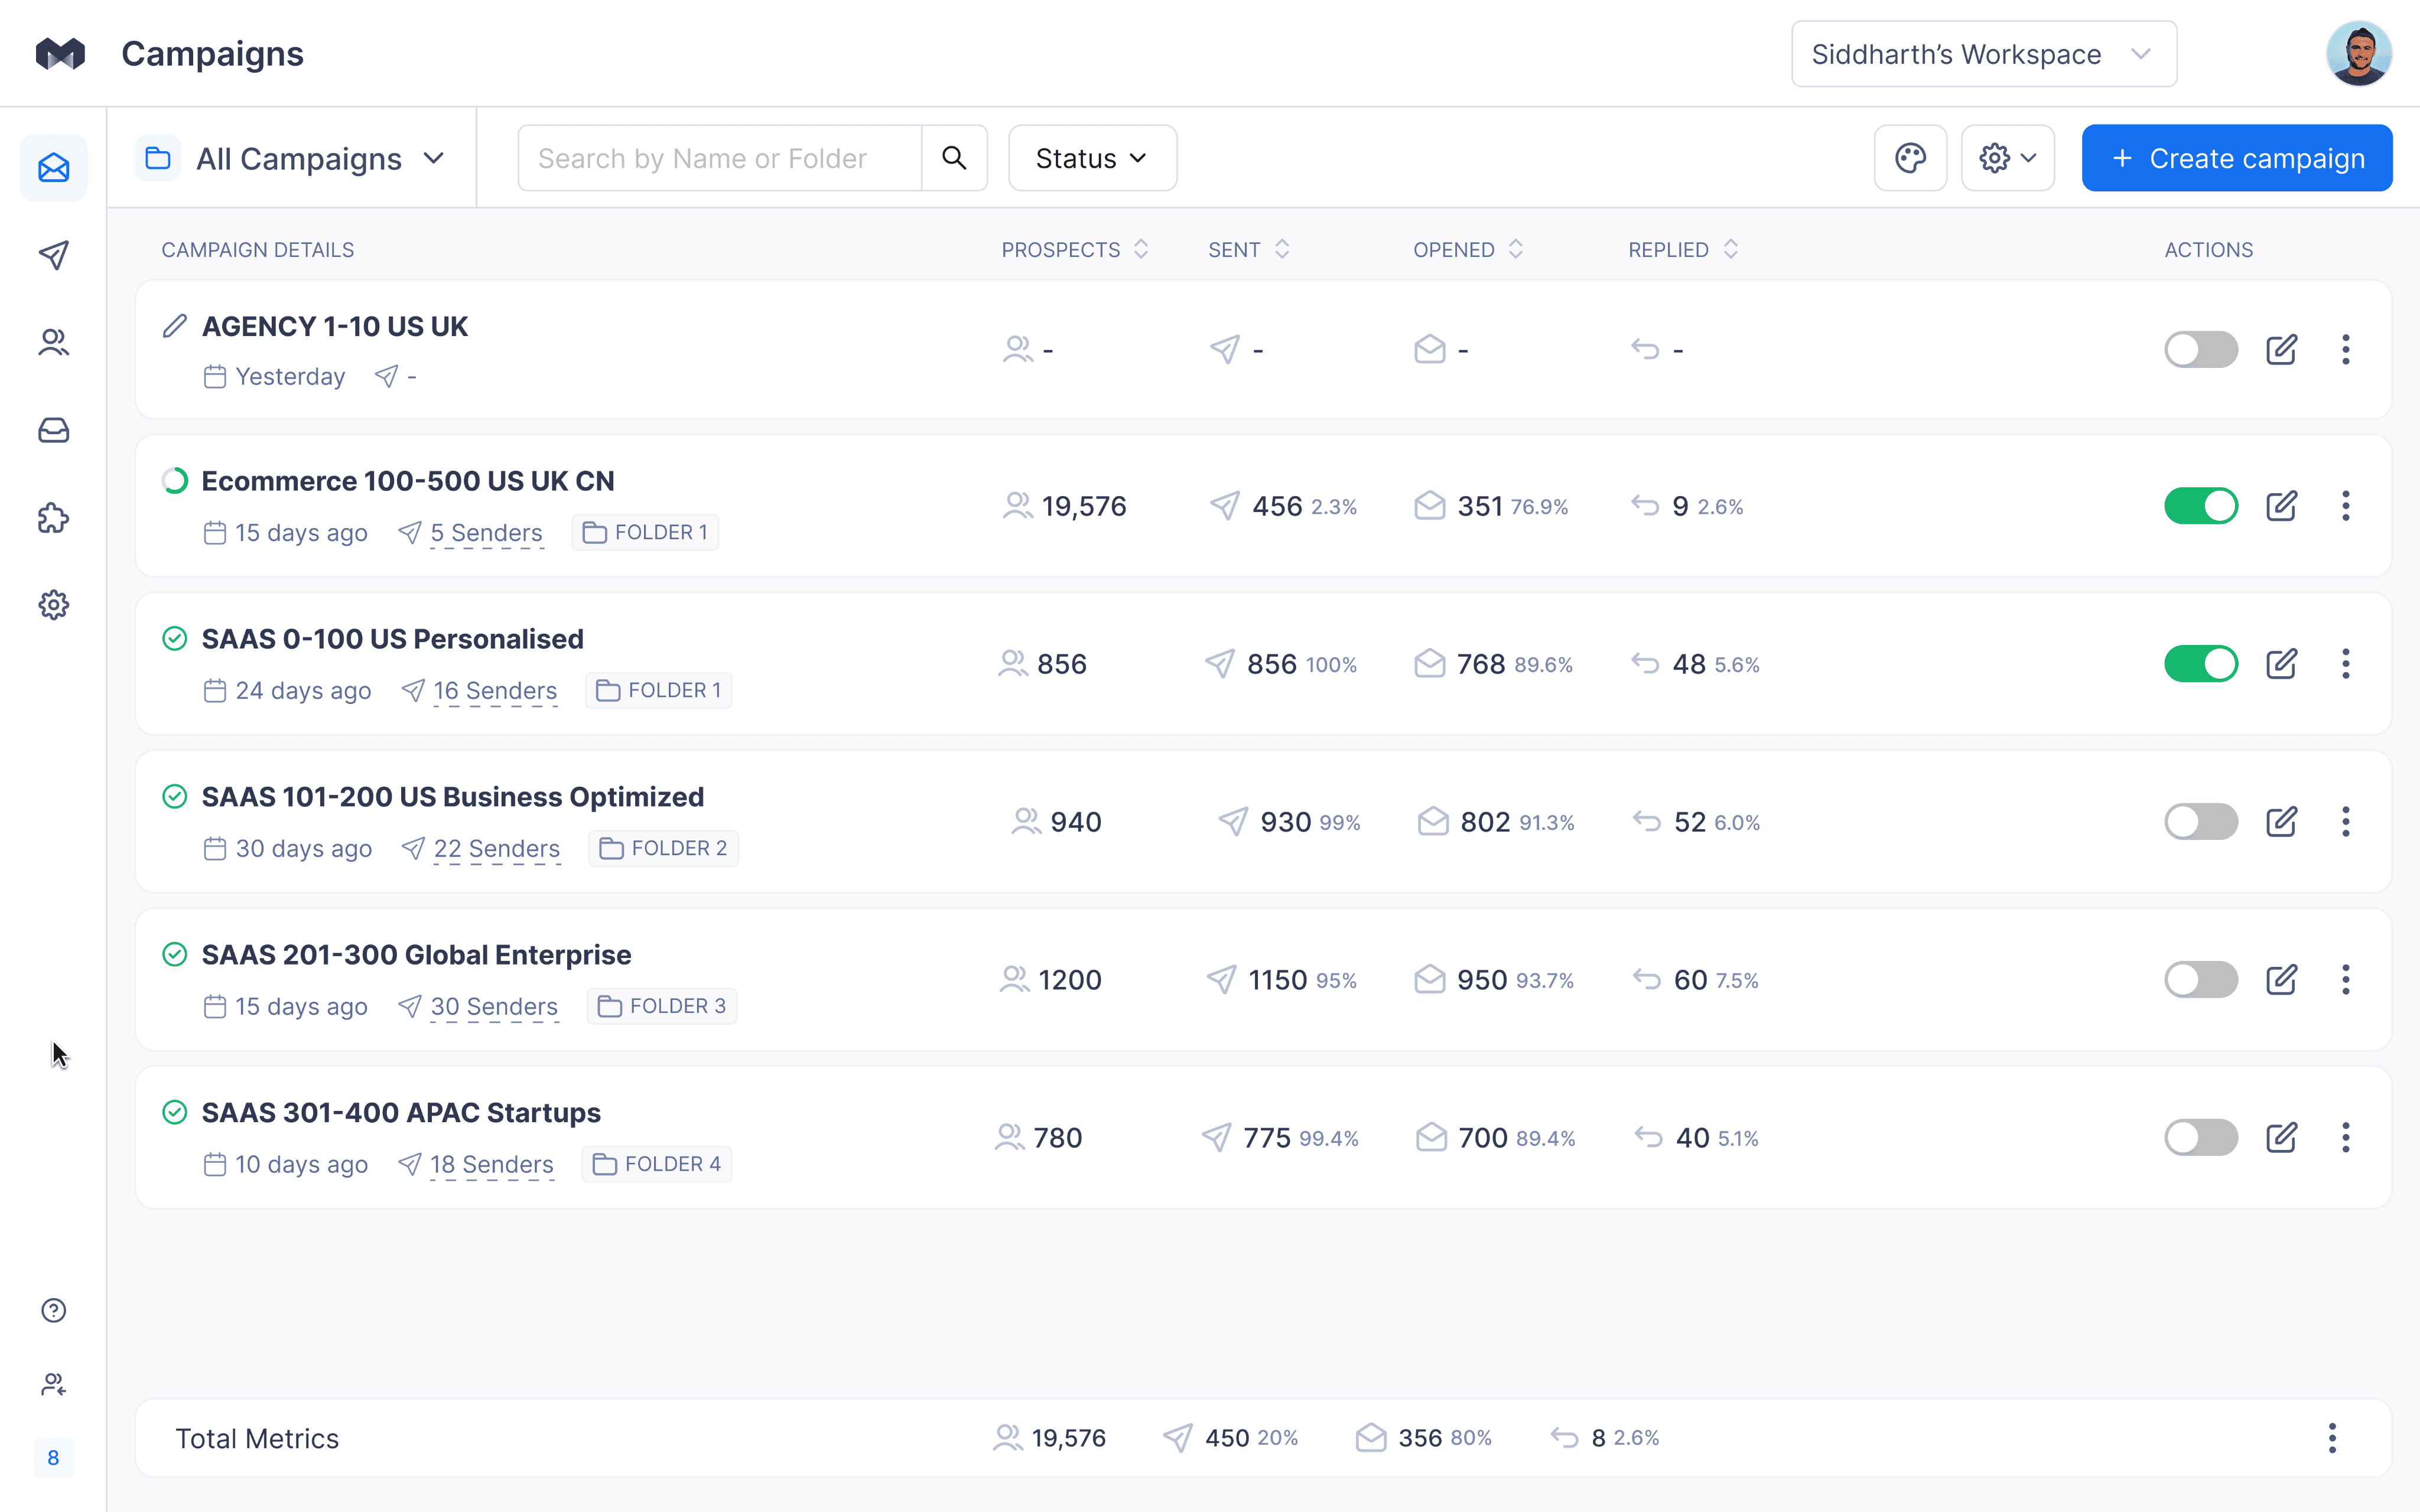Edit the SAAS 201-300 Global Enterprise campaign
Image resolution: width=2420 pixels, height=1512 pixels.
click(x=2281, y=980)
